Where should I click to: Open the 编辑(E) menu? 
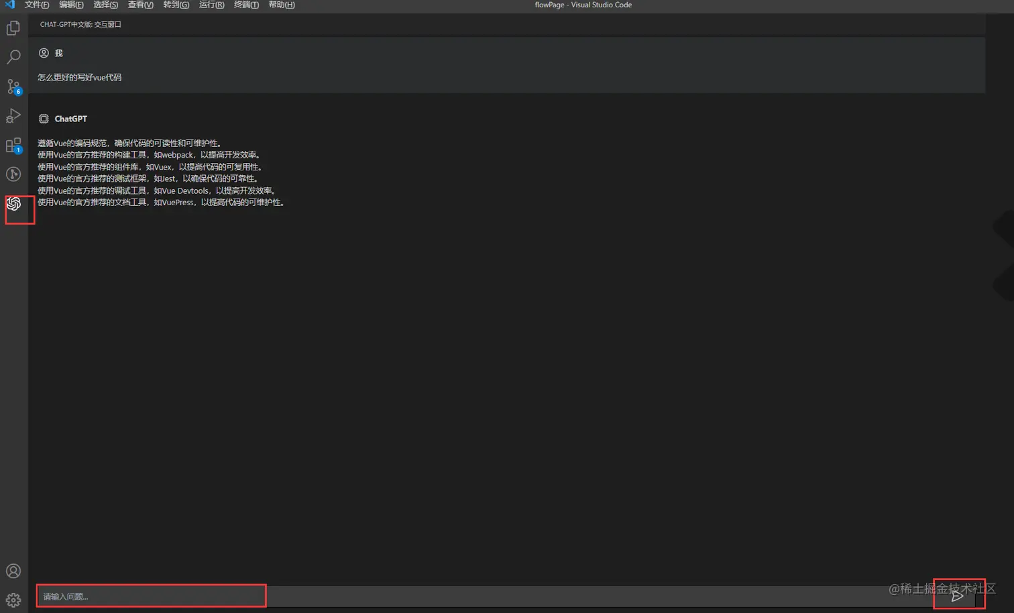click(71, 5)
